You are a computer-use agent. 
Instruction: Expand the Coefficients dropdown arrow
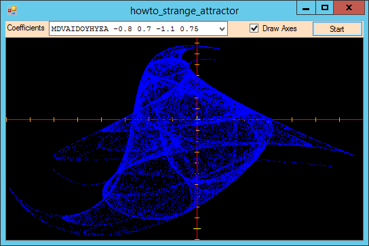click(x=222, y=29)
